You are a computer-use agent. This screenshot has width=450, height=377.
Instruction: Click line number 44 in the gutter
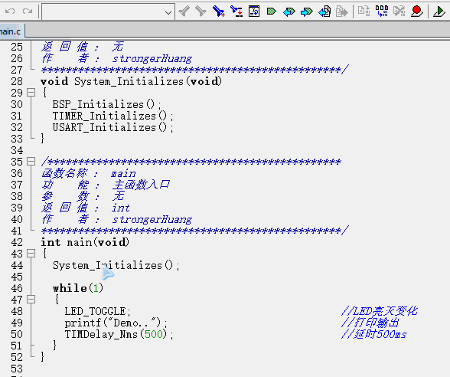(17, 265)
